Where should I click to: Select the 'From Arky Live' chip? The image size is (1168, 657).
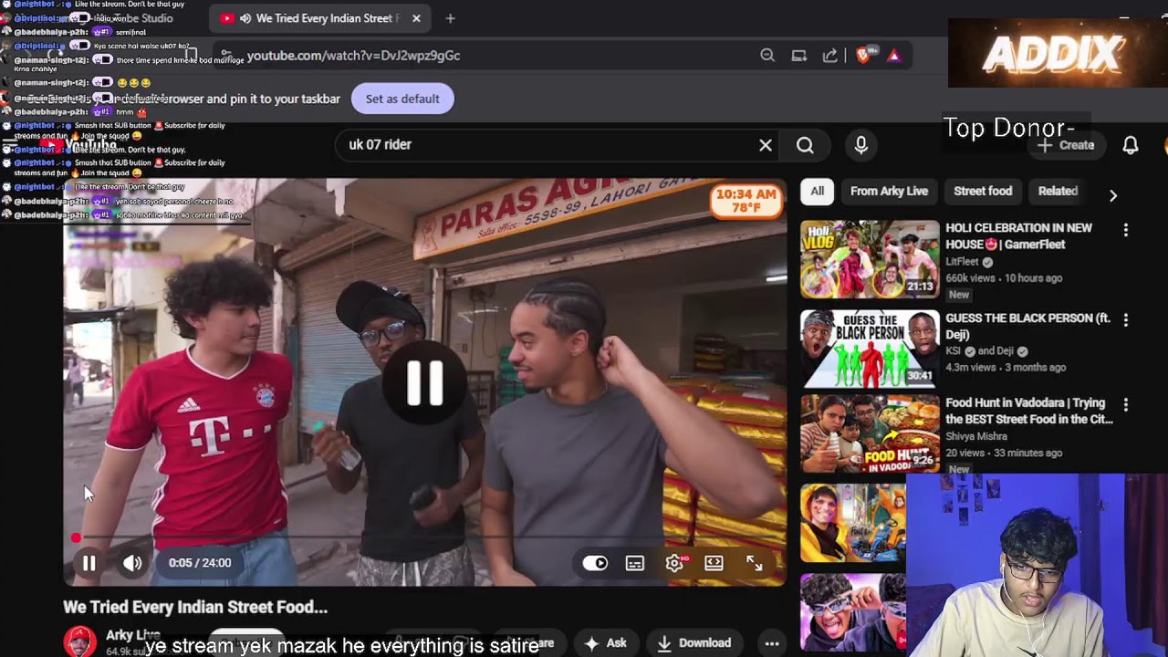tap(889, 191)
